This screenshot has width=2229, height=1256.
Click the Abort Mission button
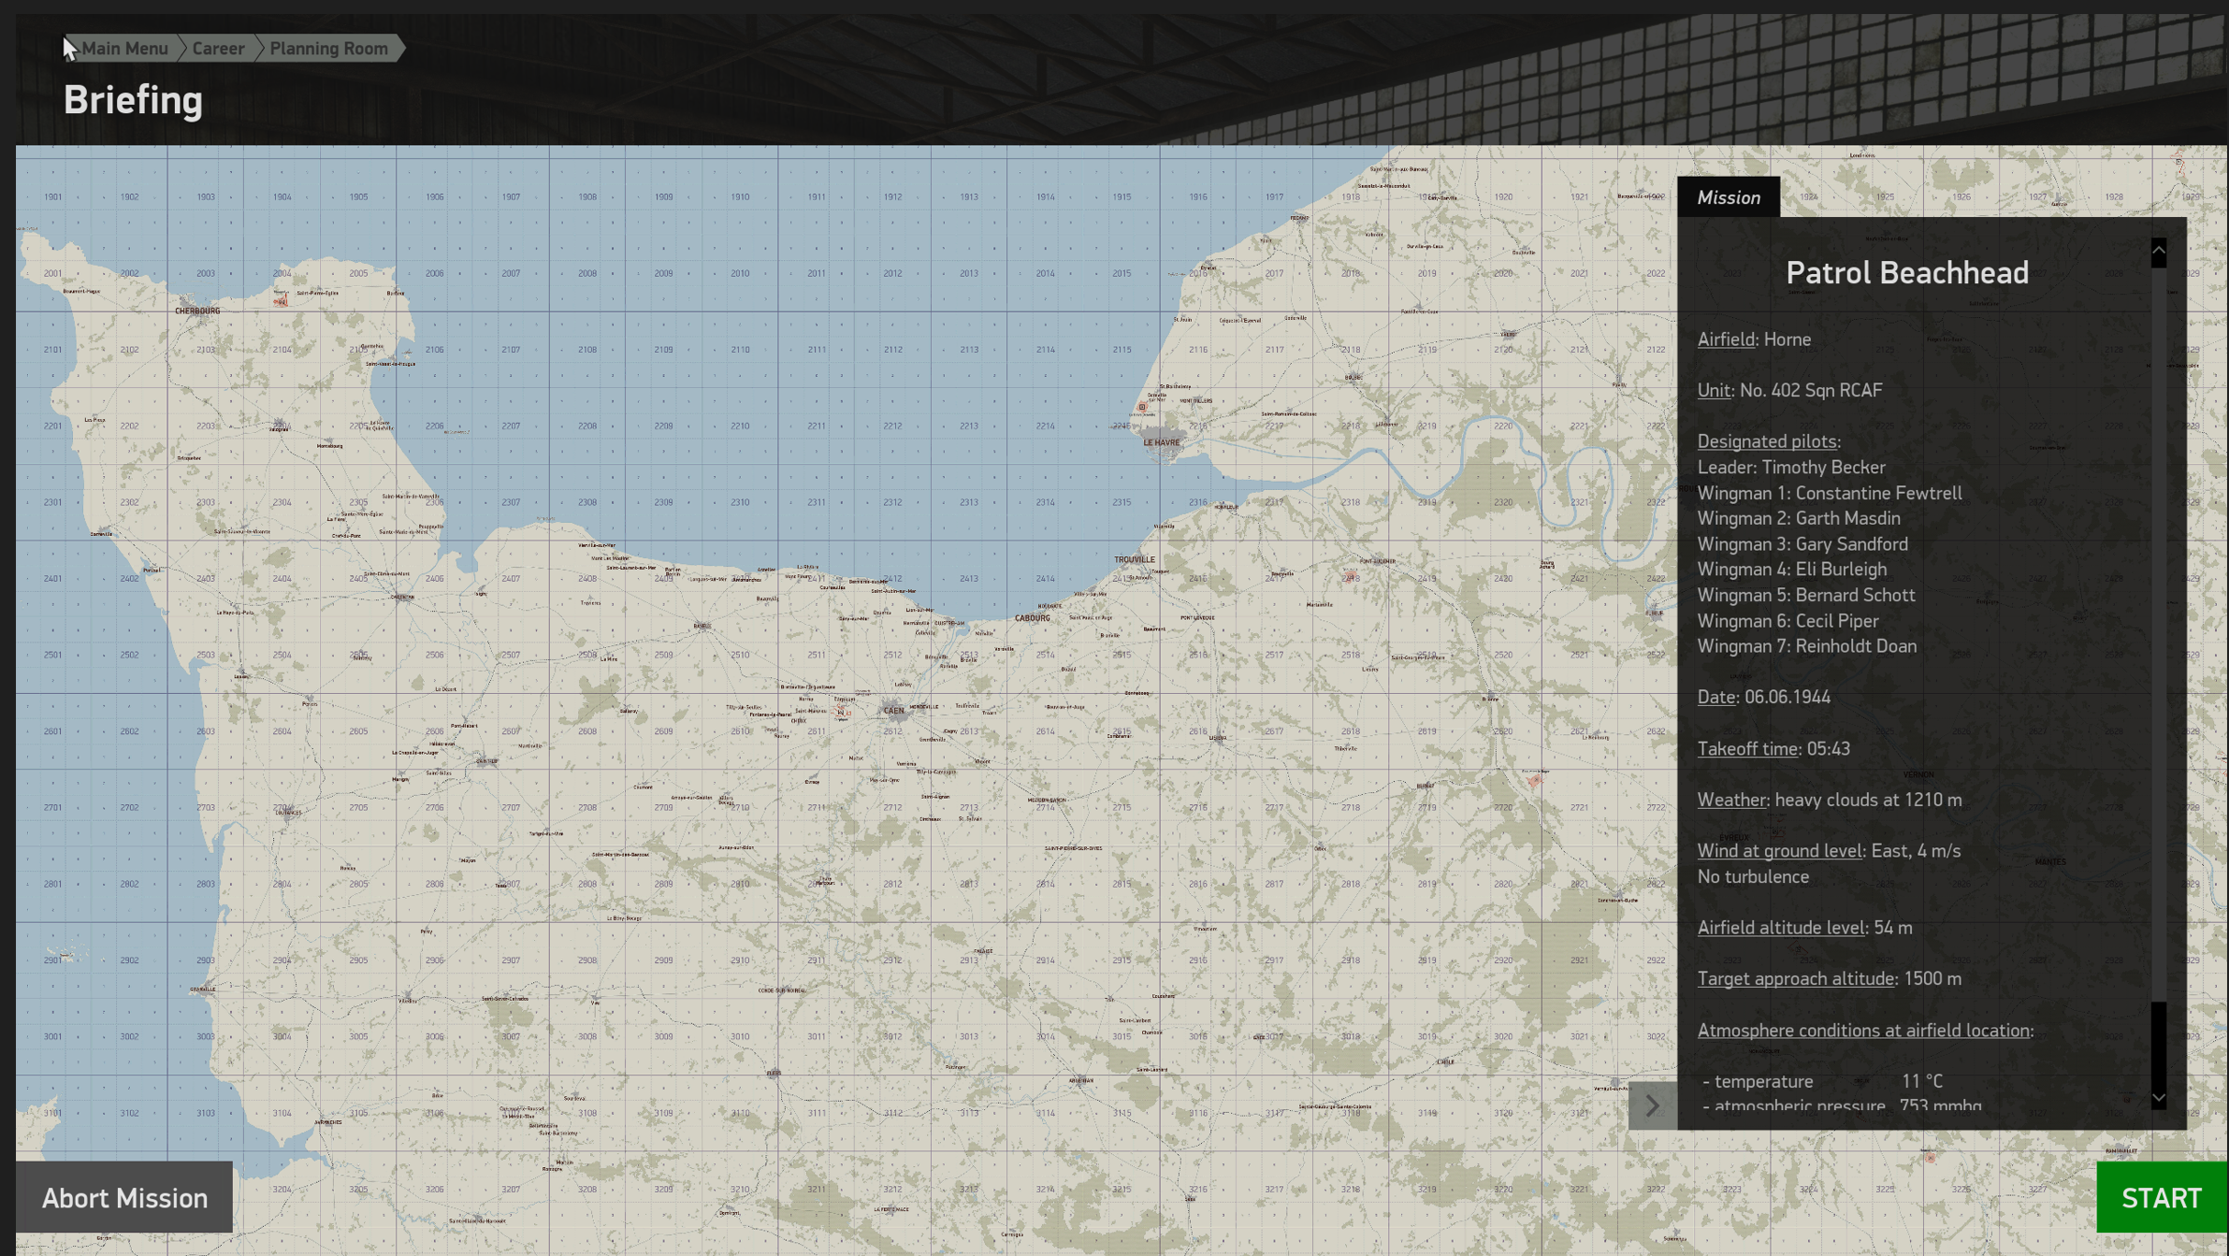click(x=124, y=1198)
